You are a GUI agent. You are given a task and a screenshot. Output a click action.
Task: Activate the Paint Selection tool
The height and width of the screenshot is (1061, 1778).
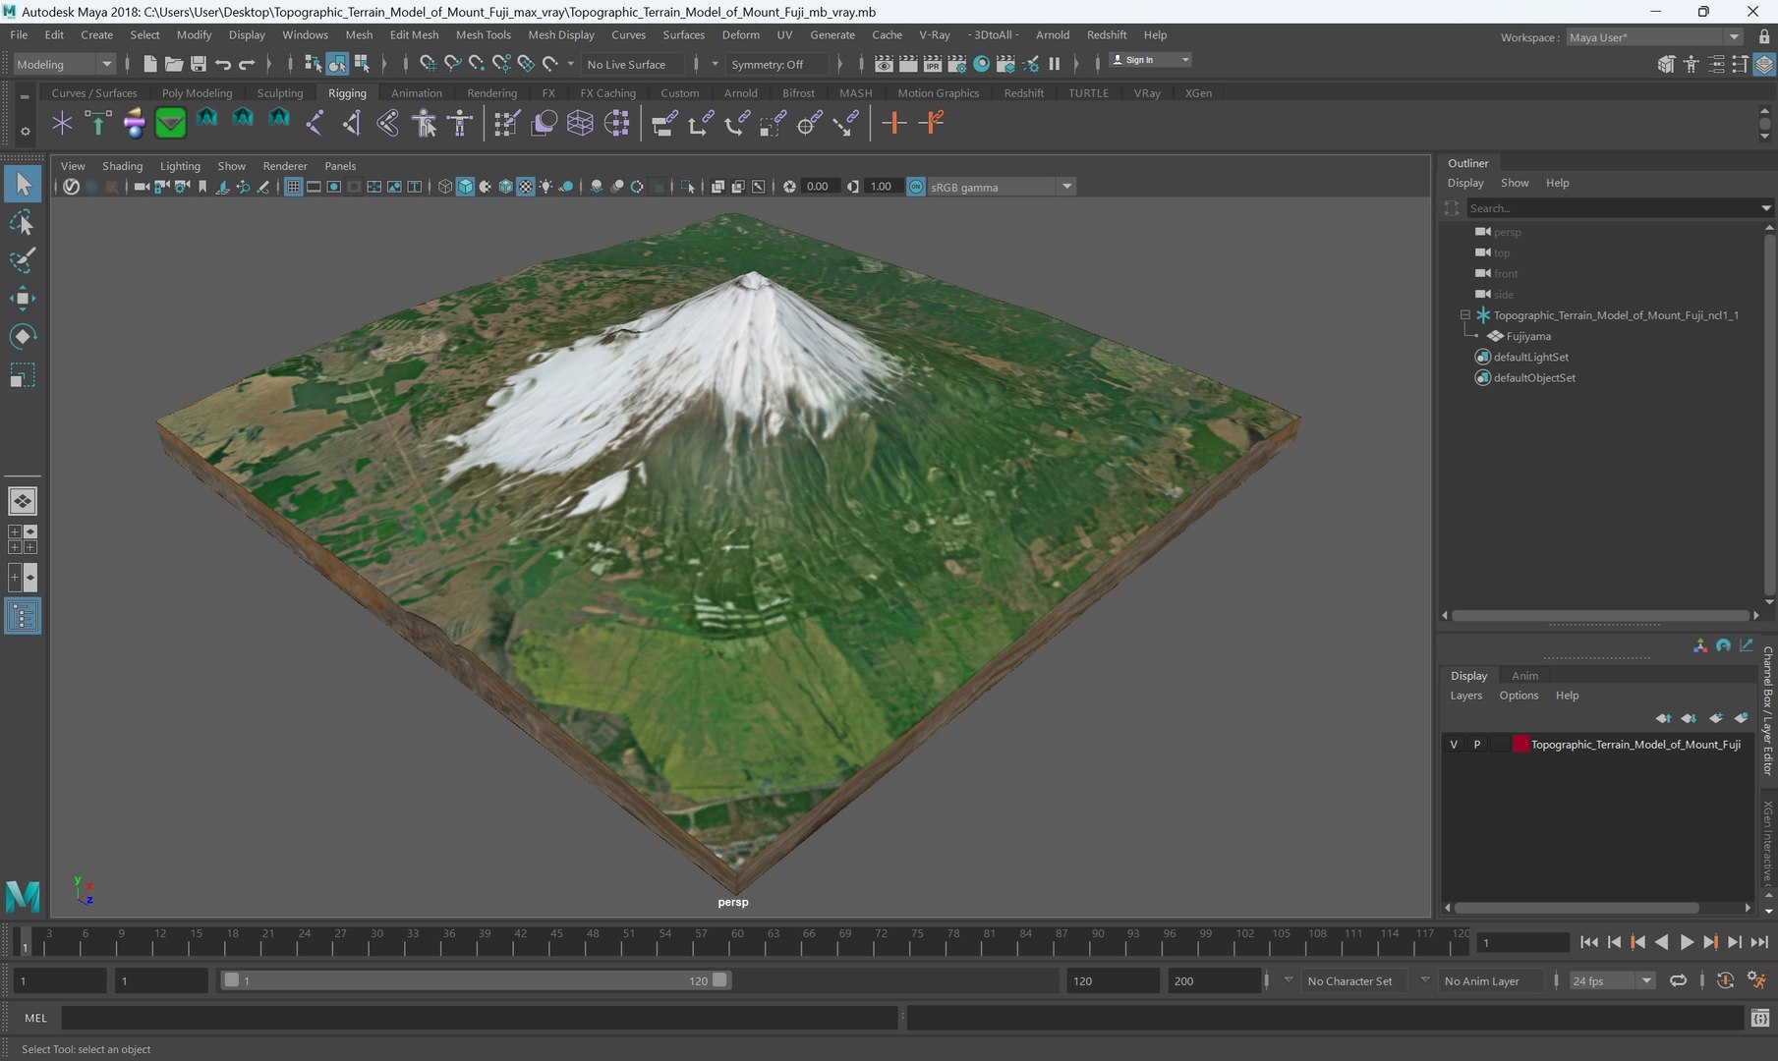point(23,260)
